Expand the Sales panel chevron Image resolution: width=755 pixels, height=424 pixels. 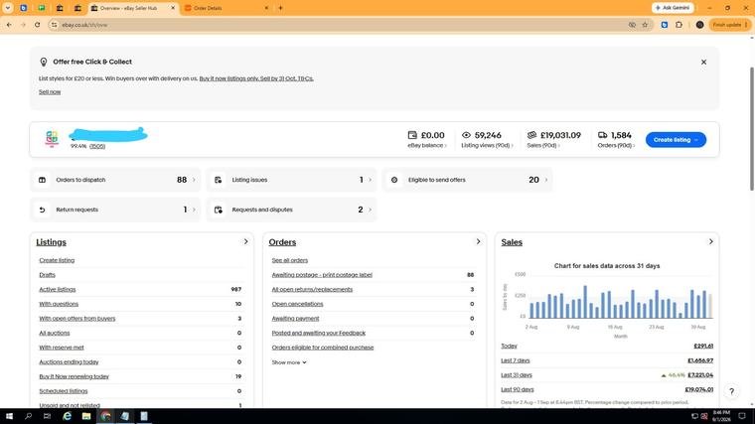710,241
